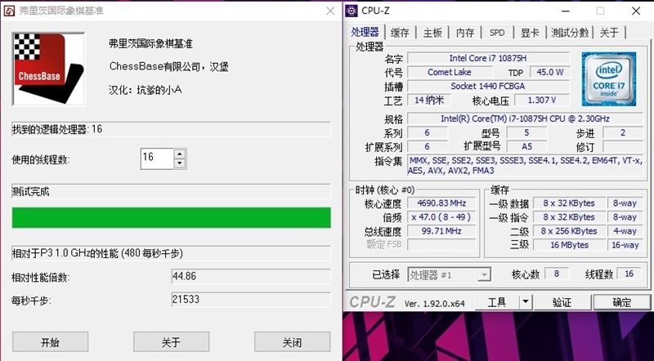Increase thread count with up arrow
The image size is (654, 361).
180,154
